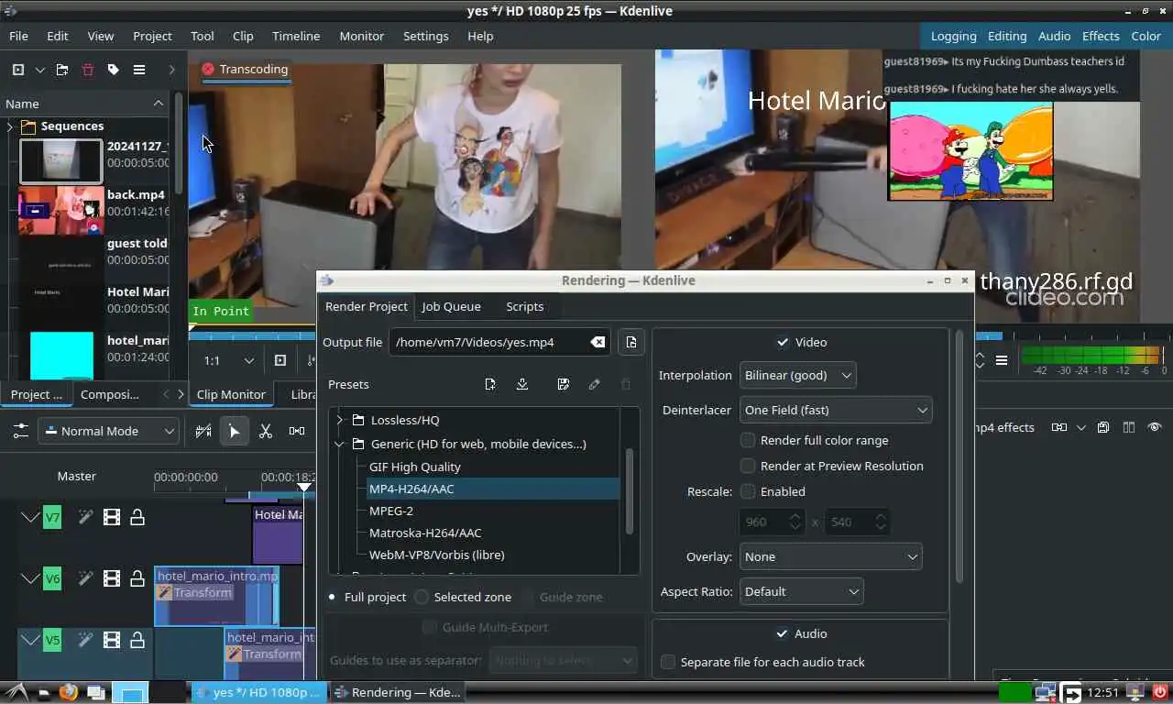Viewport: 1173px width, 704px height.
Task: Uncheck the Audio checkbox in render dialog
Action: [x=783, y=633]
